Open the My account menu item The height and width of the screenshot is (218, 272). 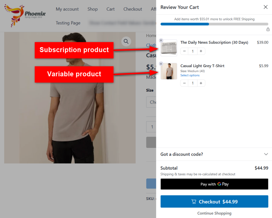tap(67, 9)
